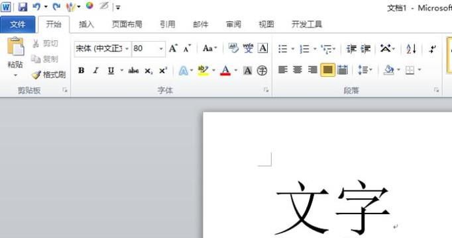Toggle Subscript formatting

coord(148,71)
